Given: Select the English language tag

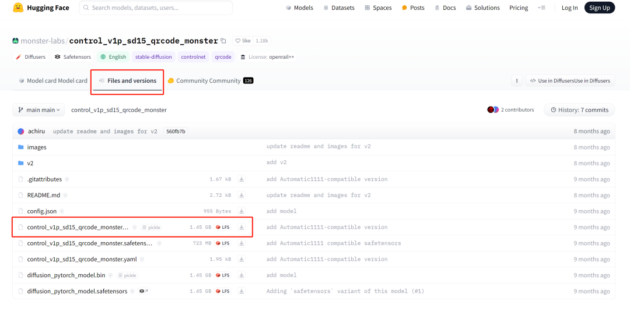Looking at the screenshot, I should coord(113,57).
